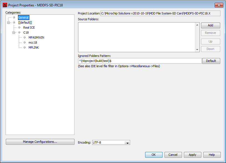Select the MPLINK linker category
226x163 pixels.
pyautogui.click(x=34, y=47)
